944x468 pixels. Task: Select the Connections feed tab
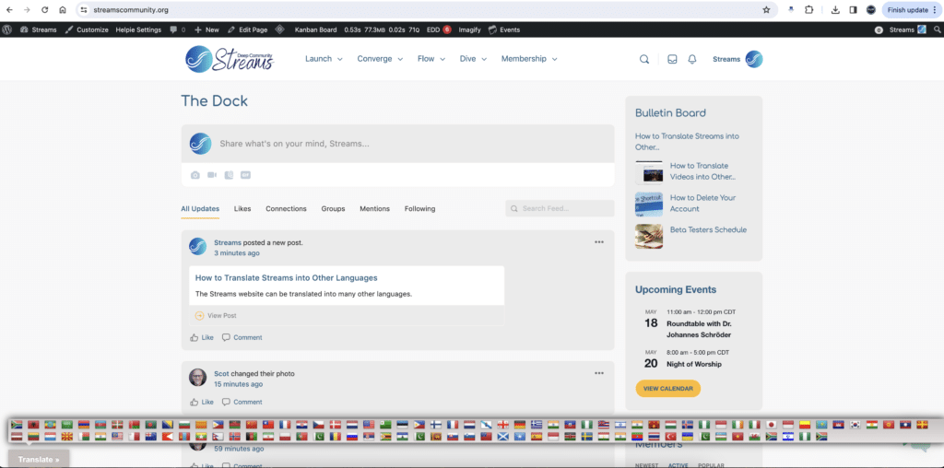click(x=286, y=209)
